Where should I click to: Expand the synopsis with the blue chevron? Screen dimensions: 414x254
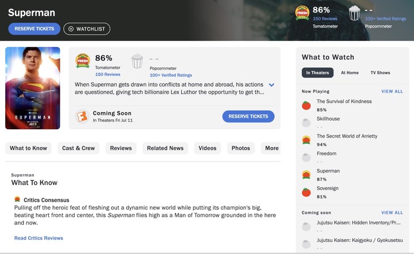(x=271, y=85)
